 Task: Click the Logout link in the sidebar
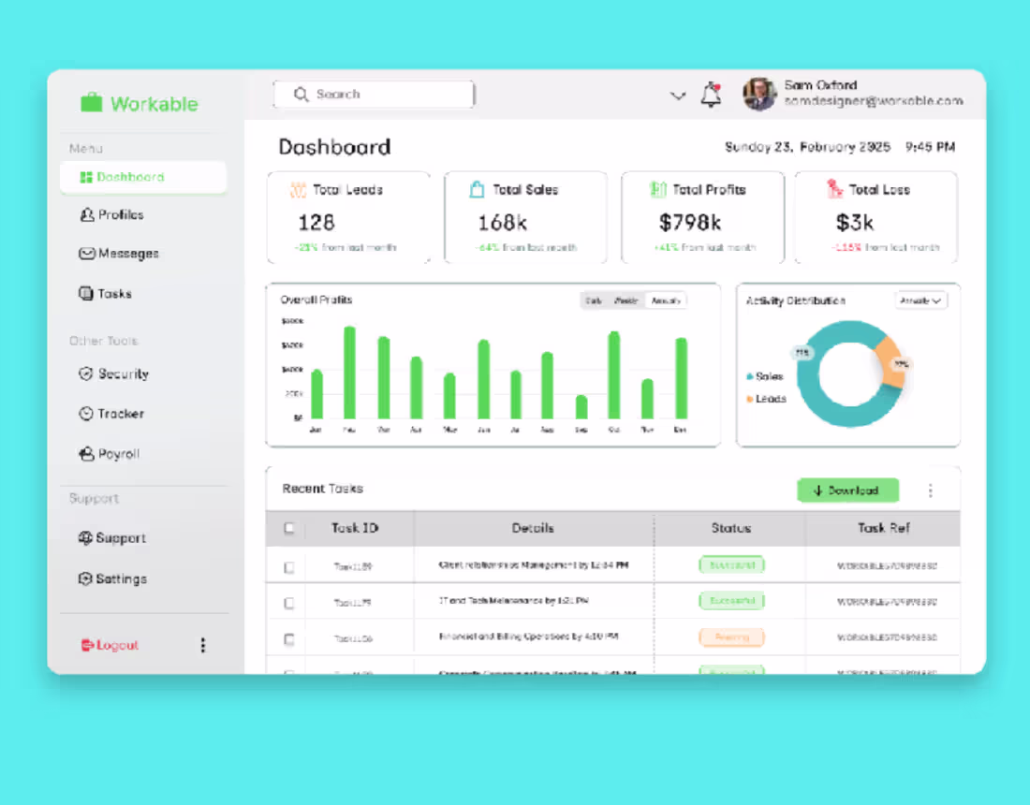pos(110,645)
